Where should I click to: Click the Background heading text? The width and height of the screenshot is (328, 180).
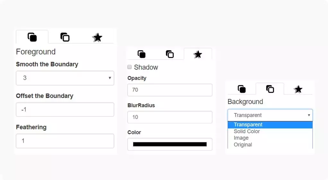pyautogui.click(x=245, y=102)
